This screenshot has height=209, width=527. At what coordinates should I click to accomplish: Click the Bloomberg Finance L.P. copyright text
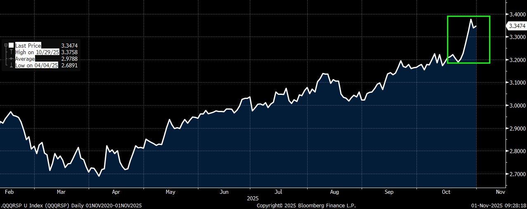click(306, 205)
